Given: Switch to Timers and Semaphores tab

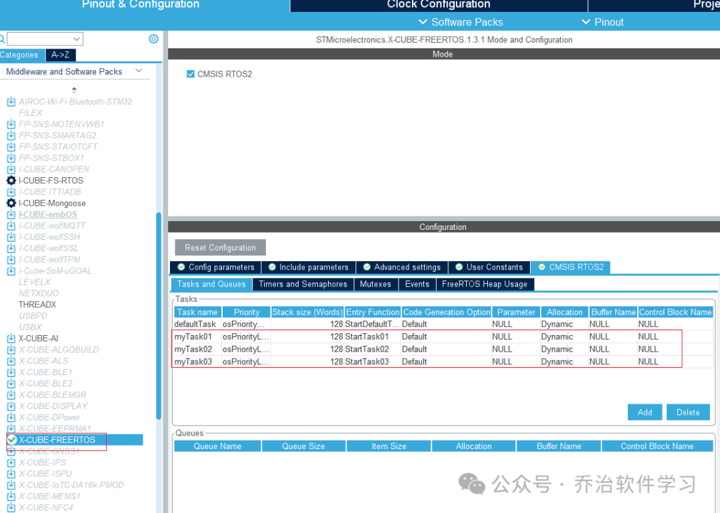Looking at the screenshot, I should click(303, 284).
